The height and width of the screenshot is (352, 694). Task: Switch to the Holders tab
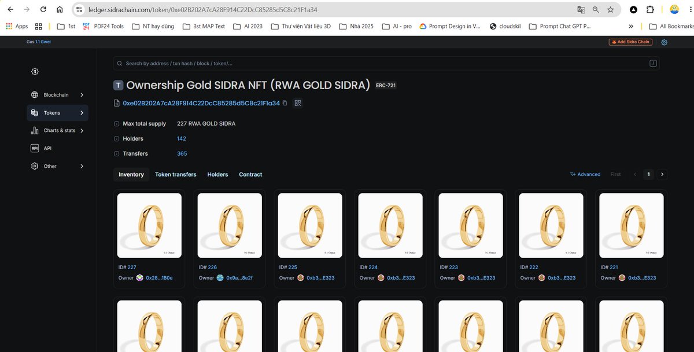point(217,174)
